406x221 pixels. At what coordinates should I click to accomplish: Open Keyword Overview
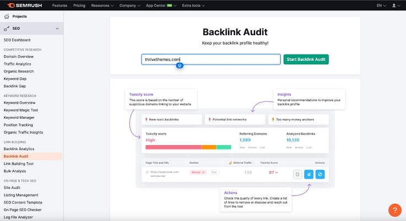click(19, 103)
